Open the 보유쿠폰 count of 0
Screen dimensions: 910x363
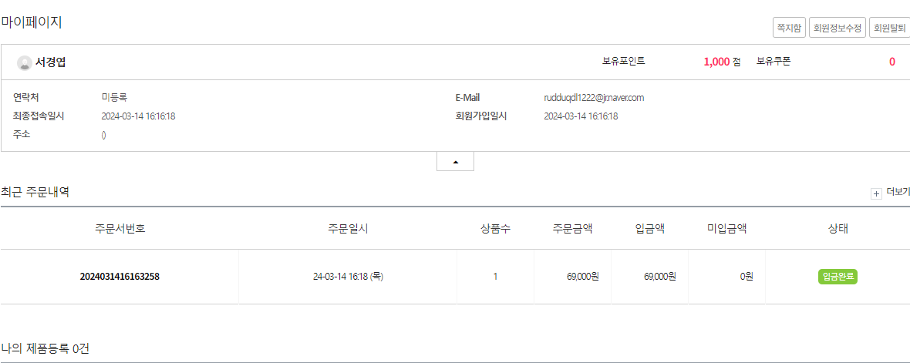click(891, 62)
